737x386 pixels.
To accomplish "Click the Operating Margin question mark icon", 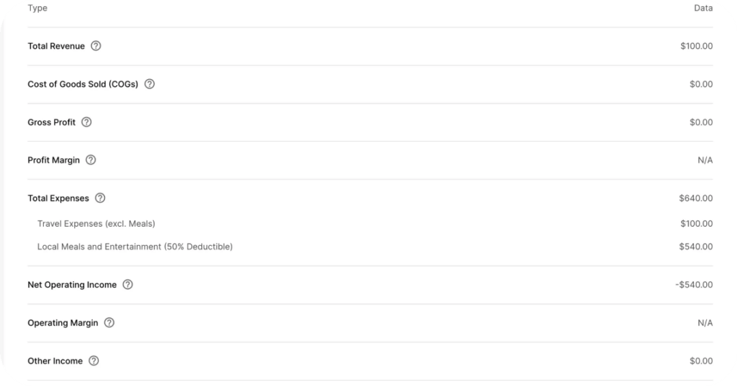I will click(x=109, y=323).
